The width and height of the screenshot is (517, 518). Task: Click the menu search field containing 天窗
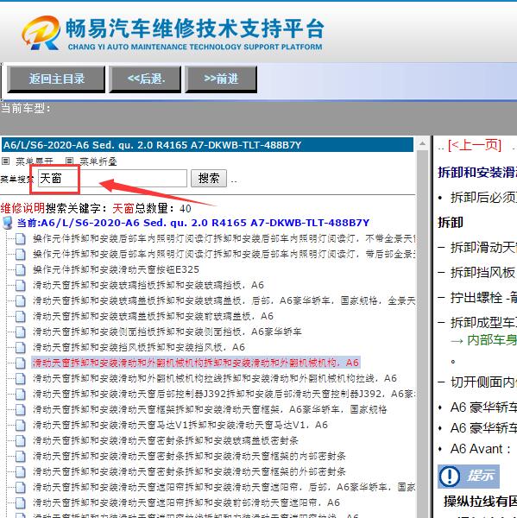tap(112, 179)
